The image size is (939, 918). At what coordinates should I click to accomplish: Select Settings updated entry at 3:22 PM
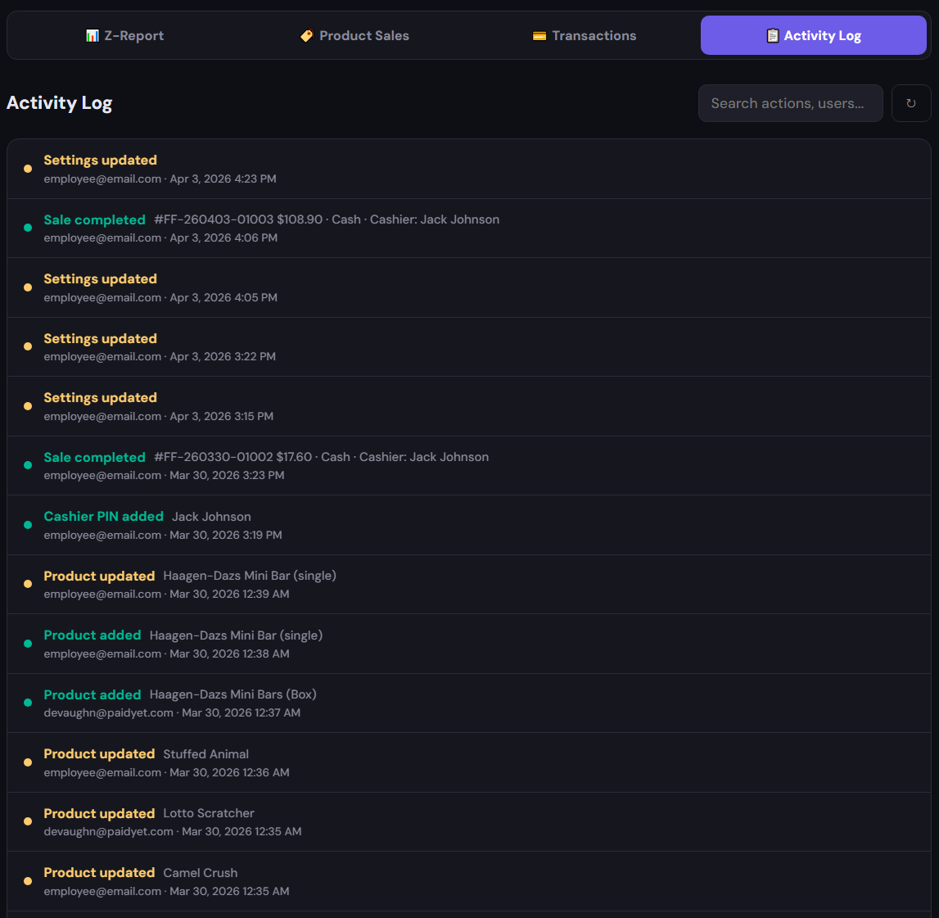[x=469, y=347]
